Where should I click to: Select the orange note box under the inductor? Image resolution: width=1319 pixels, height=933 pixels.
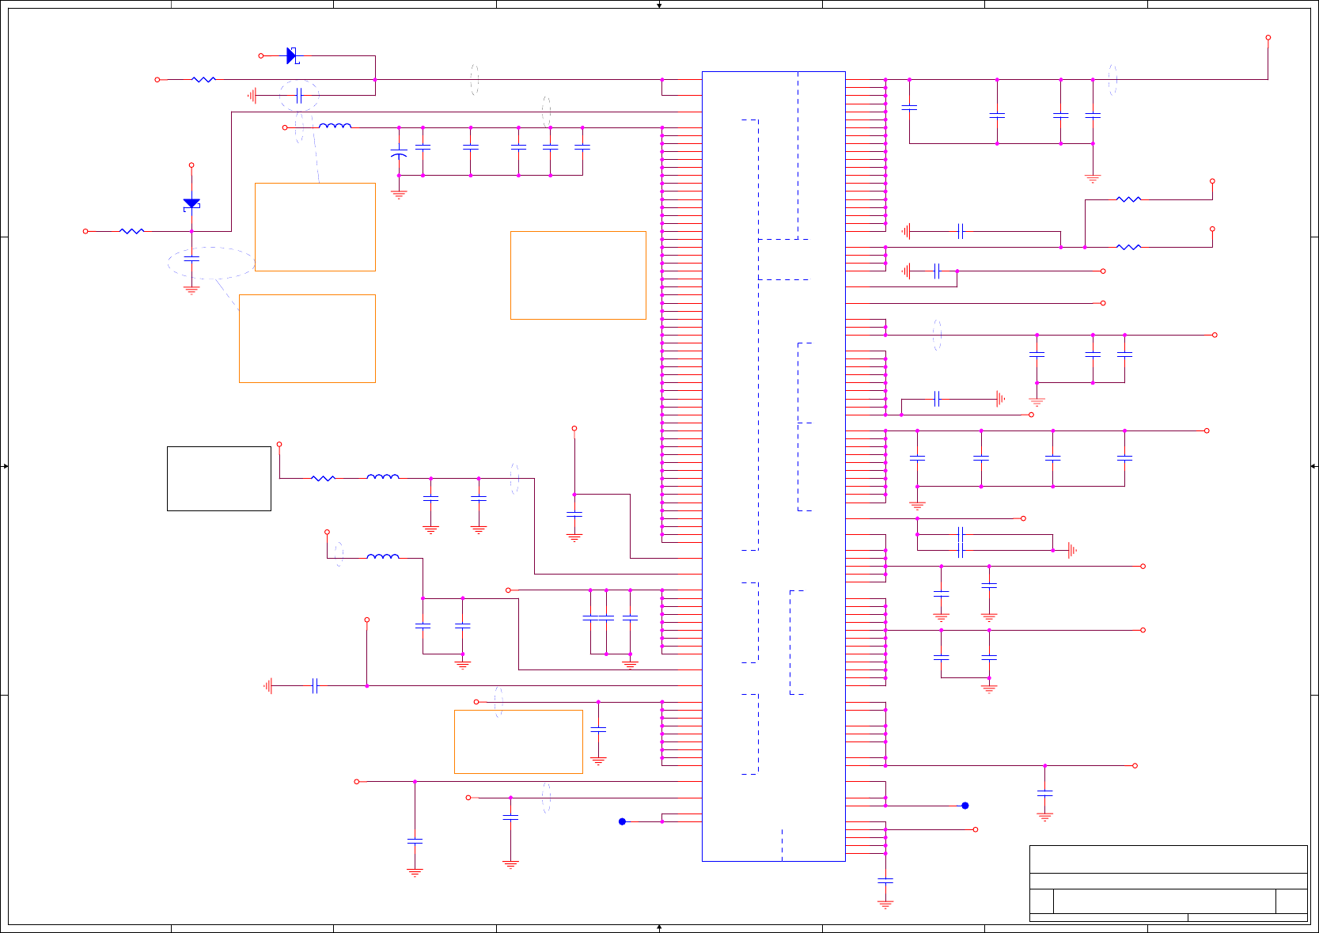click(315, 227)
